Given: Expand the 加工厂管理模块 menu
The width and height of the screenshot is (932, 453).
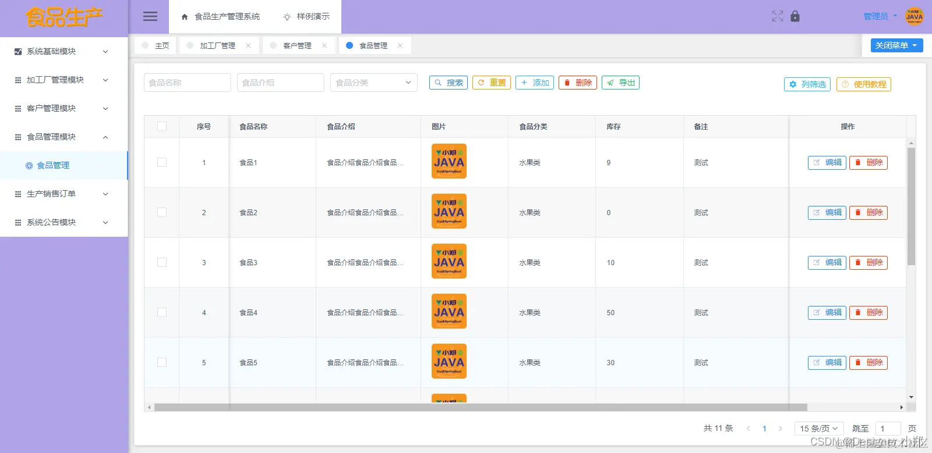Looking at the screenshot, I should coord(63,80).
